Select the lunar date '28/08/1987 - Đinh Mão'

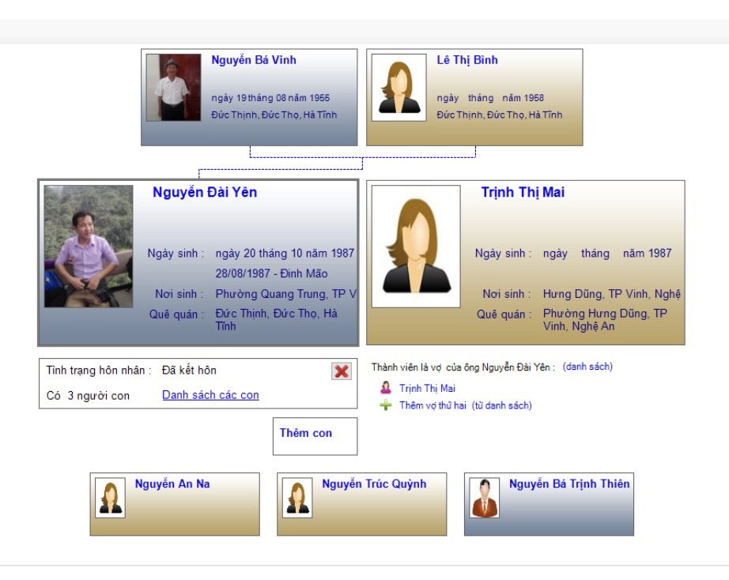(x=271, y=273)
